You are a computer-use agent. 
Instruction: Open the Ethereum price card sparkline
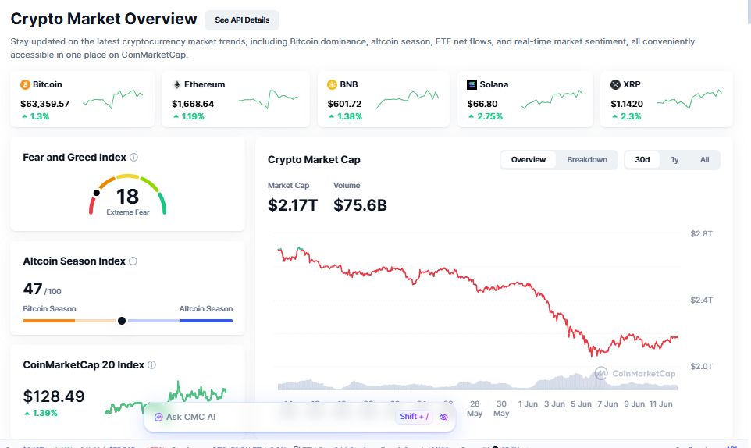tap(269, 98)
